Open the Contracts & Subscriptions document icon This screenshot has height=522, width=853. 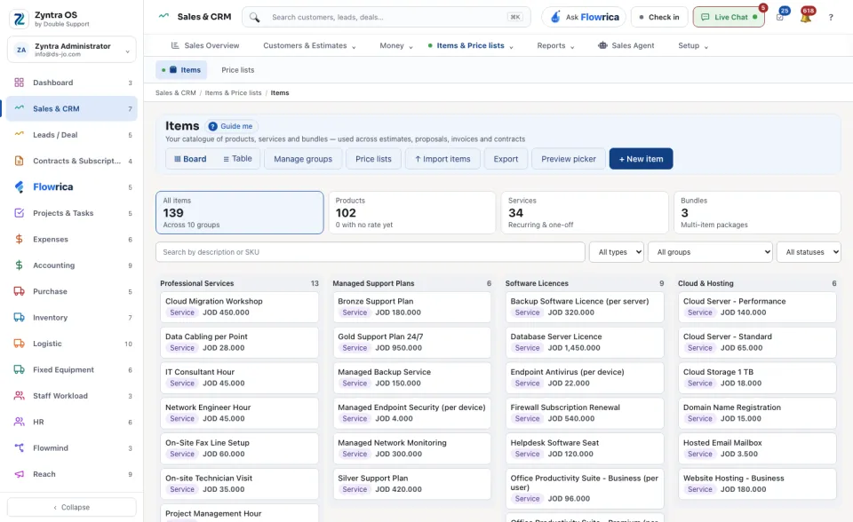(x=19, y=161)
